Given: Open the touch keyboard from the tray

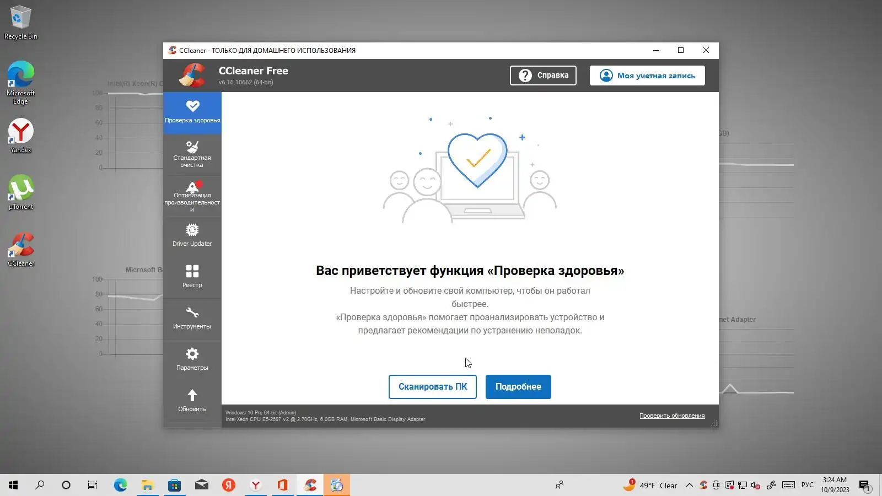Looking at the screenshot, I should click(789, 486).
